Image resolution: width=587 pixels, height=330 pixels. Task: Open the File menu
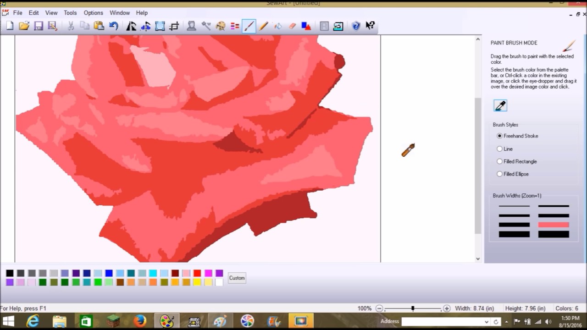click(x=18, y=13)
